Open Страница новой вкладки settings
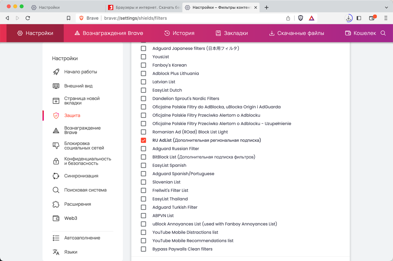The width and height of the screenshot is (393, 261). pyautogui.click(x=76, y=101)
